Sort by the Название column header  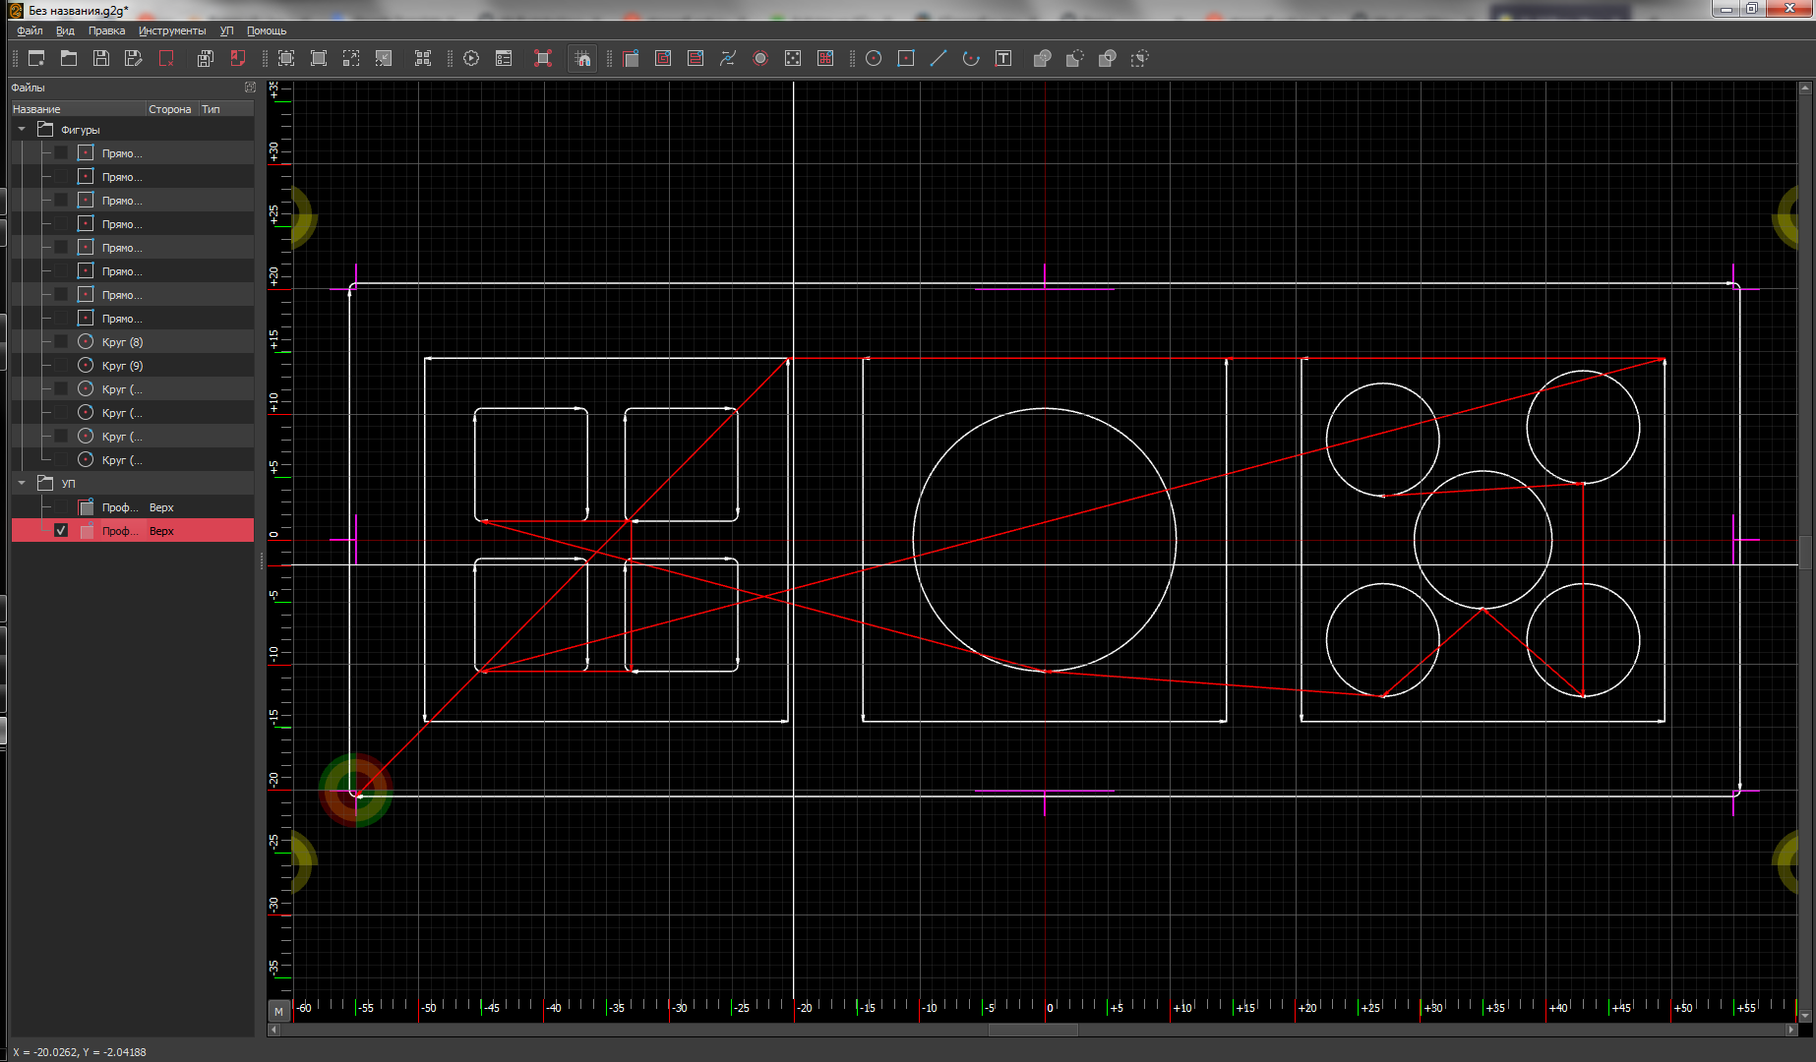point(78,109)
